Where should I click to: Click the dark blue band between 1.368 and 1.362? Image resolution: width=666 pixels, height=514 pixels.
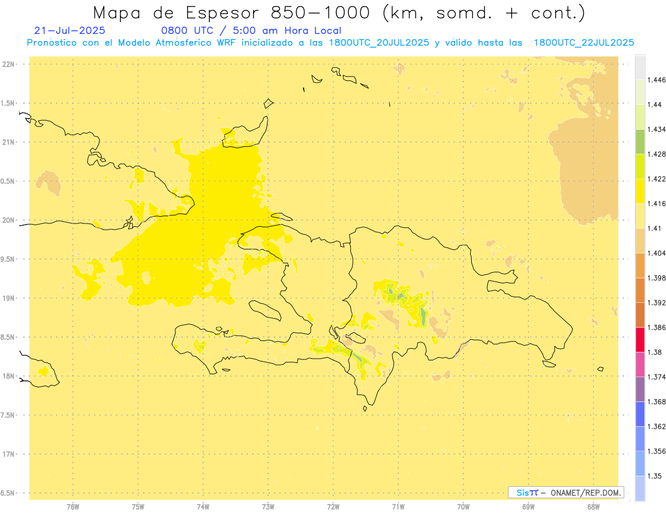640,414
